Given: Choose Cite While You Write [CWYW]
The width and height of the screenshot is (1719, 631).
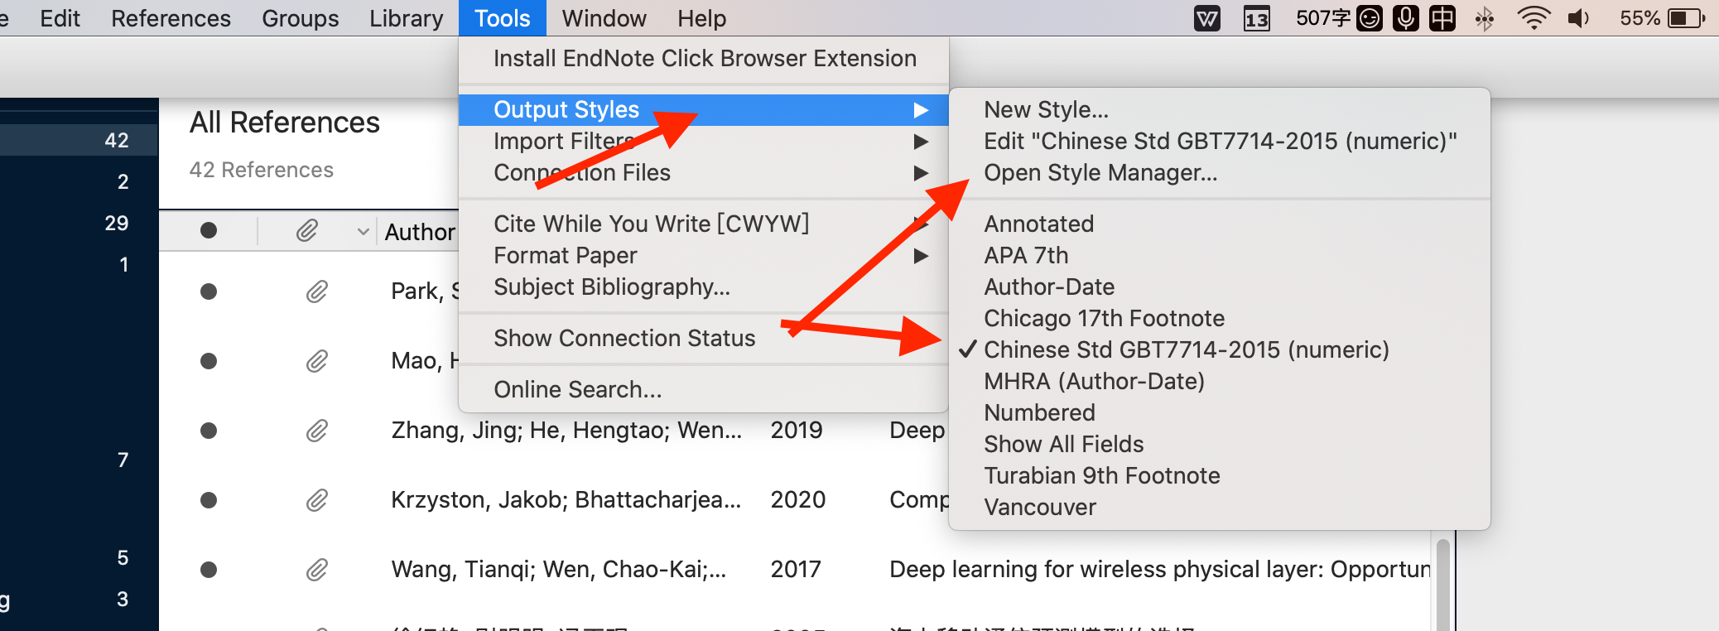Looking at the screenshot, I should tap(703, 224).
